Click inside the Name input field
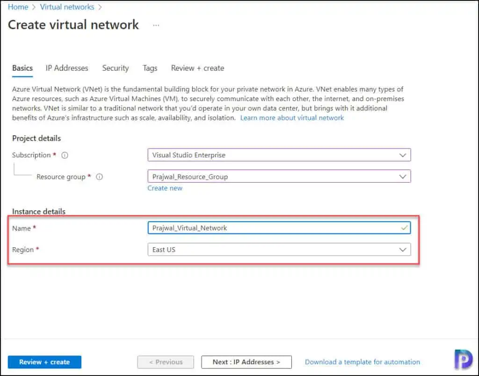 [x=279, y=228]
